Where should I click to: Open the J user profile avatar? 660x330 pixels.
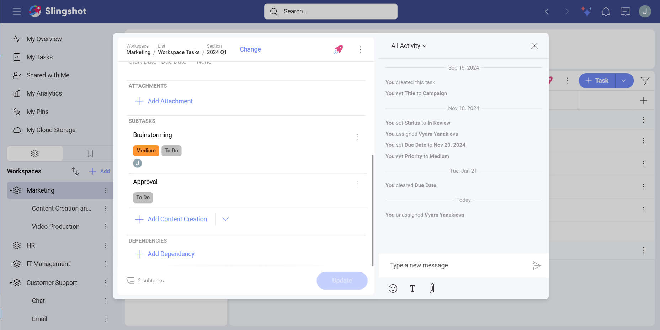pos(645,11)
